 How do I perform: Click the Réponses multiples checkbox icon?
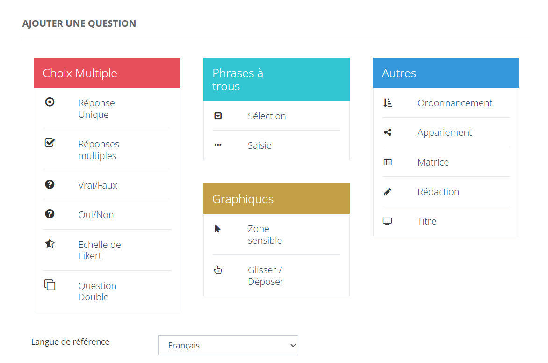click(50, 143)
